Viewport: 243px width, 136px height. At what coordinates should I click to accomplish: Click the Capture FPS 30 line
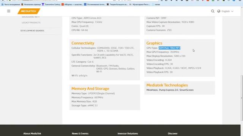pyautogui.click(x=155, y=26)
